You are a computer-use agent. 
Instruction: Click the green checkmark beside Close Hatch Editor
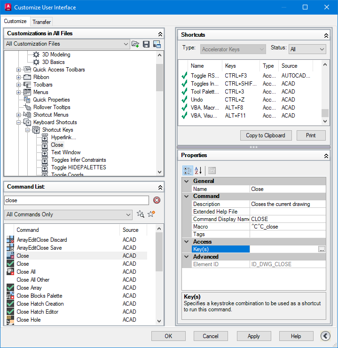click(x=10, y=312)
